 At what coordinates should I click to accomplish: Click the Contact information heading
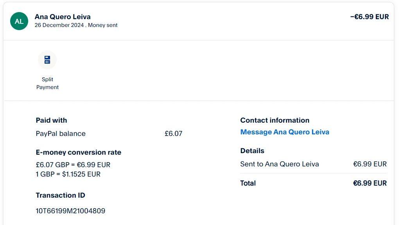click(275, 120)
